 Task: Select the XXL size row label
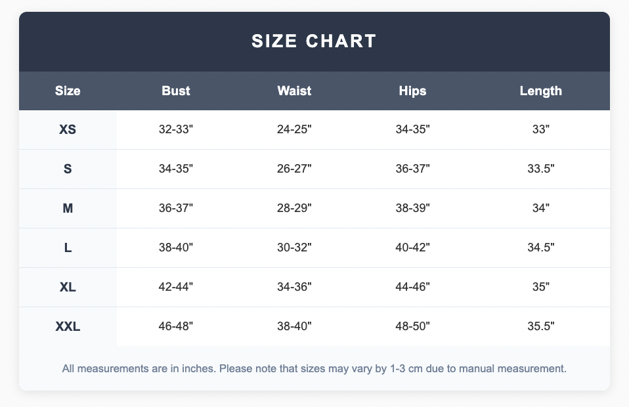pos(68,326)
